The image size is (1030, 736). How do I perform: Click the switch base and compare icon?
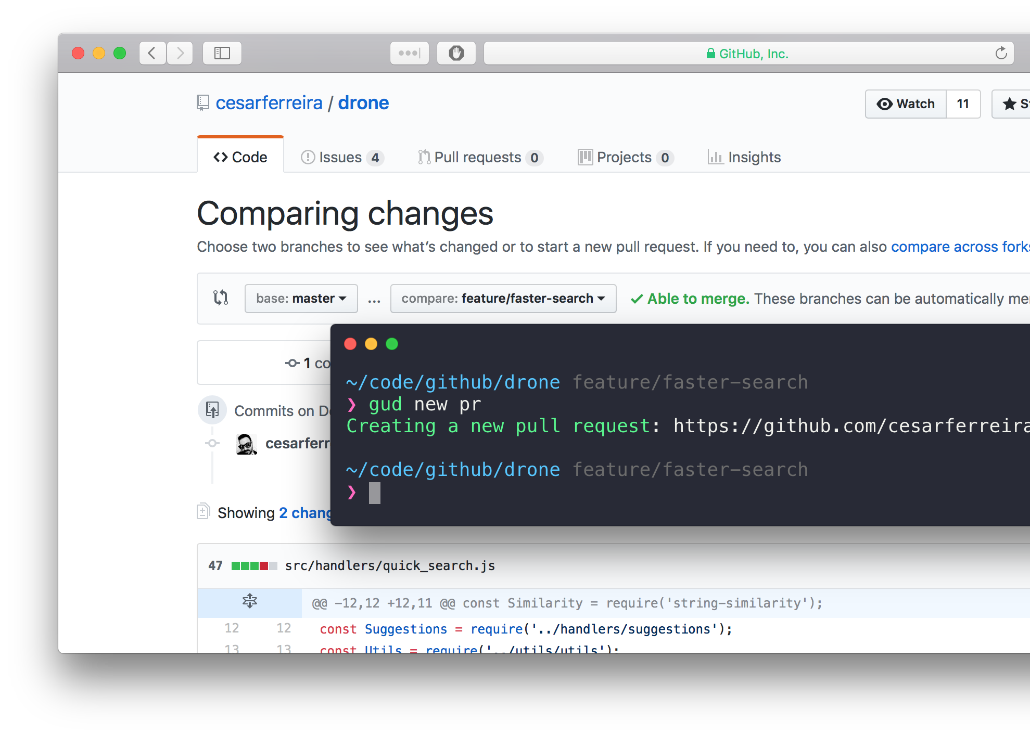(221, 298)
